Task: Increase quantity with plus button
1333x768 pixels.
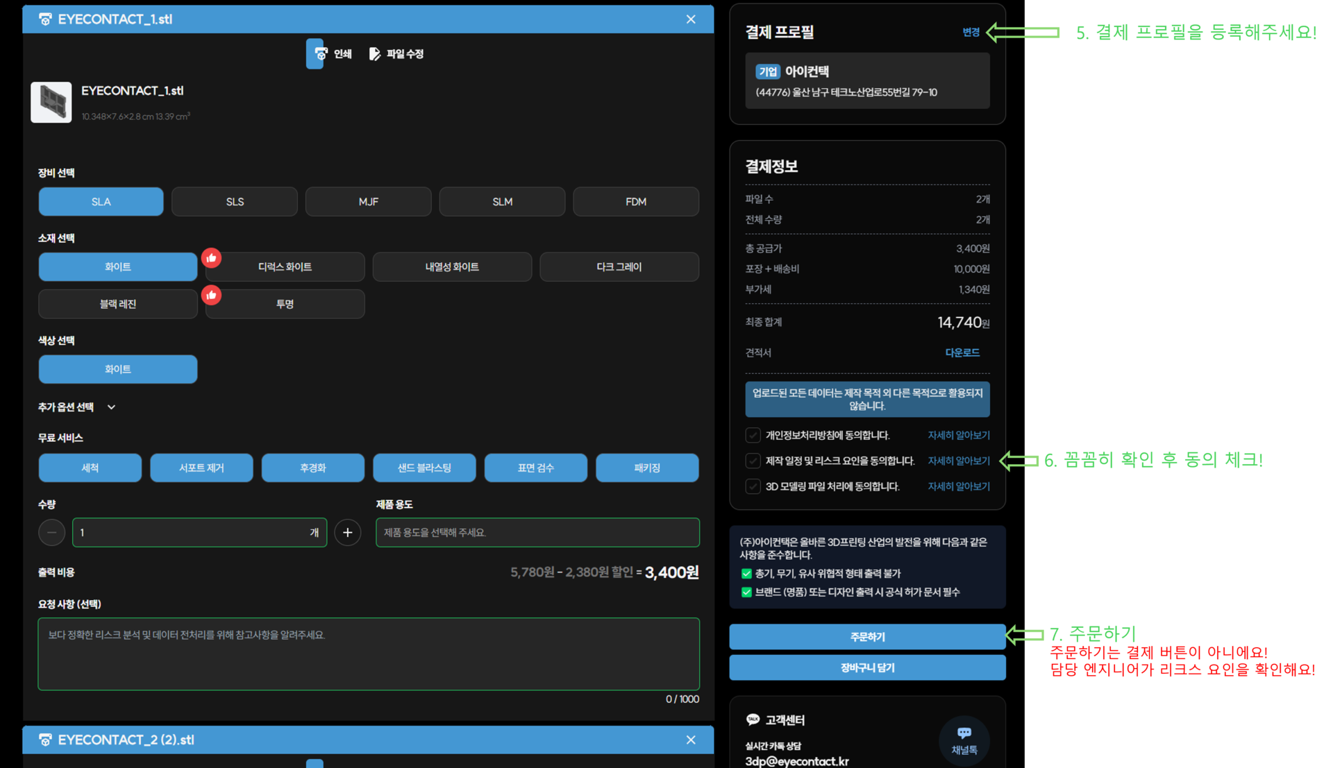Action: tap(348, 533)
